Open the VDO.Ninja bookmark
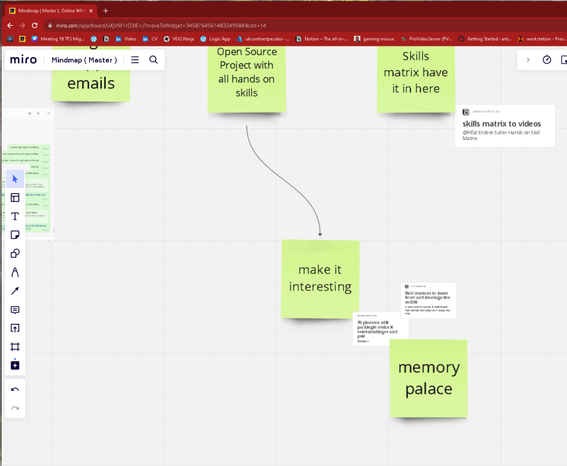This screenshot has height=466, width=567. tap(179, 39)
